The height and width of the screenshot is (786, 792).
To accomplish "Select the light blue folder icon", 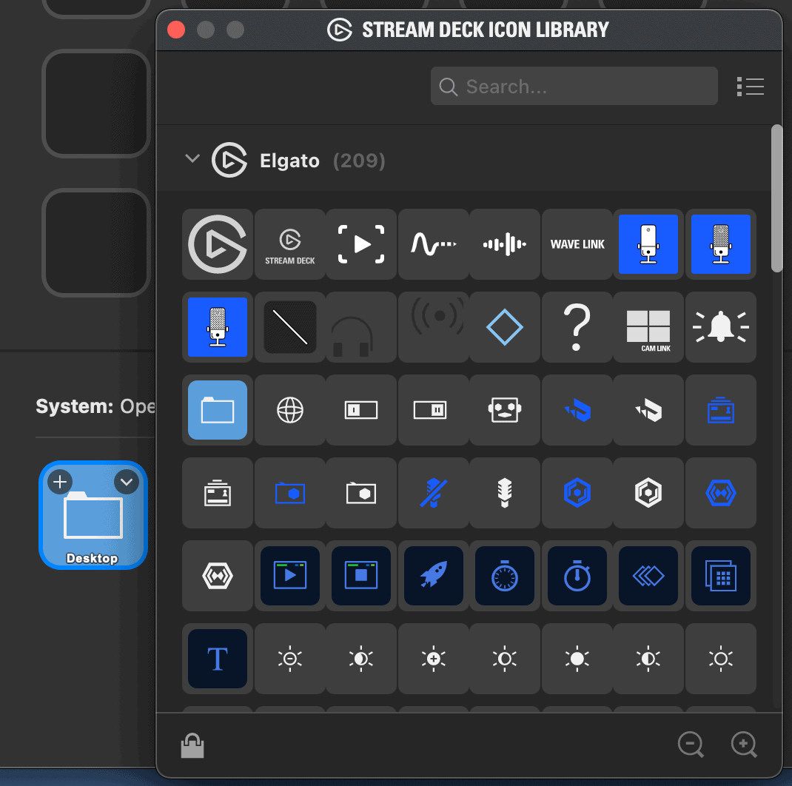I will pos(218,410).
